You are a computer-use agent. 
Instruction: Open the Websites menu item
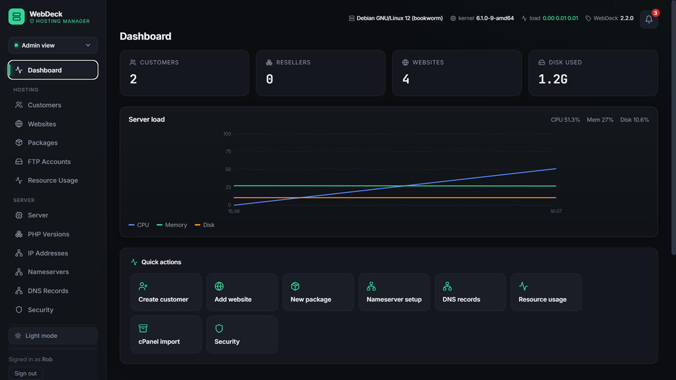(53, 124)
